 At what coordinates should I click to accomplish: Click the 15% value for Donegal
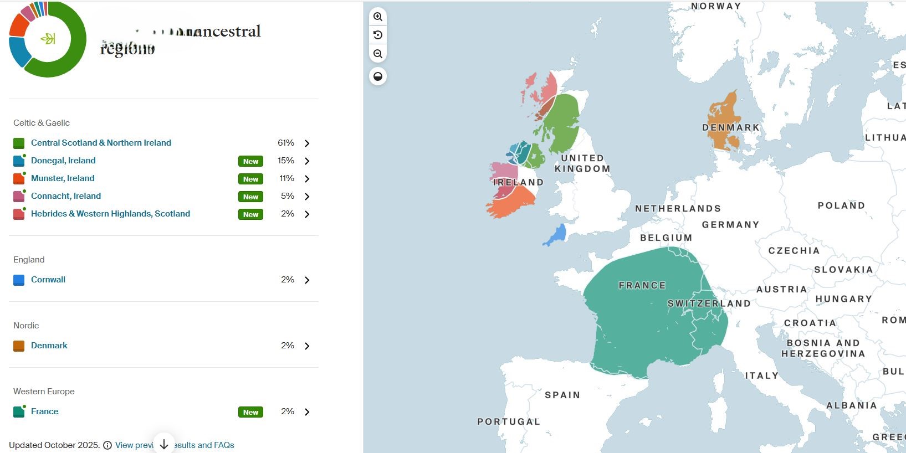tap(286, 161)
